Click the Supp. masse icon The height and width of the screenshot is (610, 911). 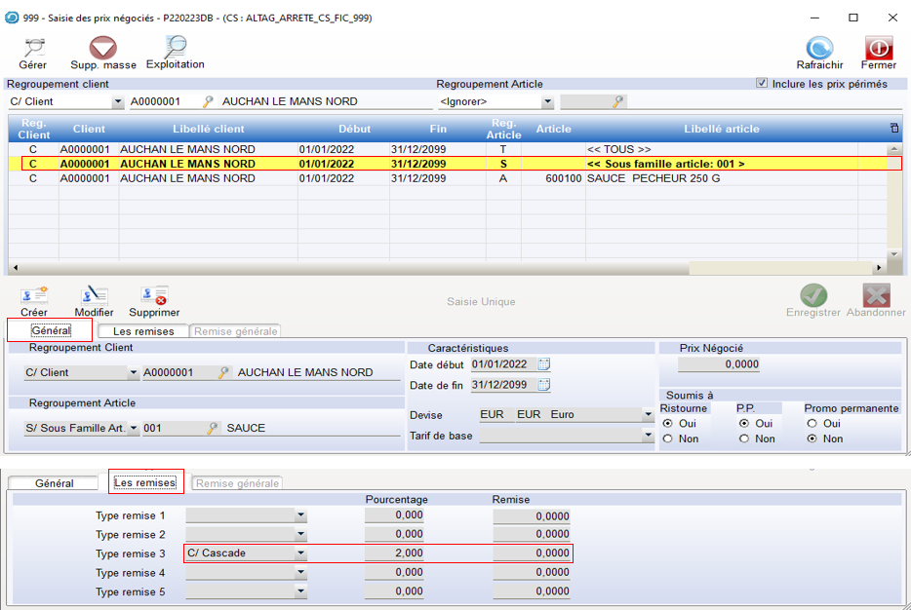103,48
